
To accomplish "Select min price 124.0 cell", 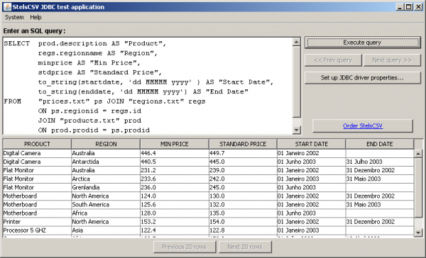I will [175, 196].
